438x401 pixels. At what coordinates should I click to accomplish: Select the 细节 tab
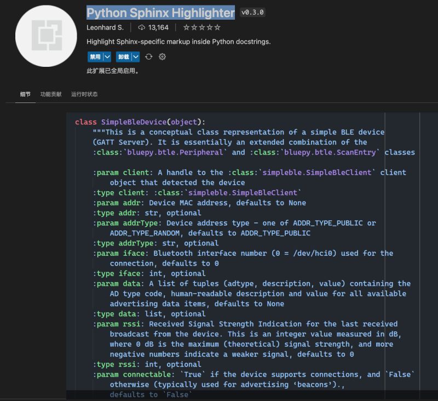click(24, 94)
